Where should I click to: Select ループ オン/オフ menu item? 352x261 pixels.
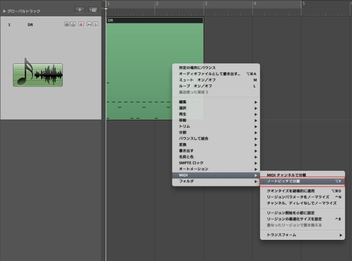(216, 86)
